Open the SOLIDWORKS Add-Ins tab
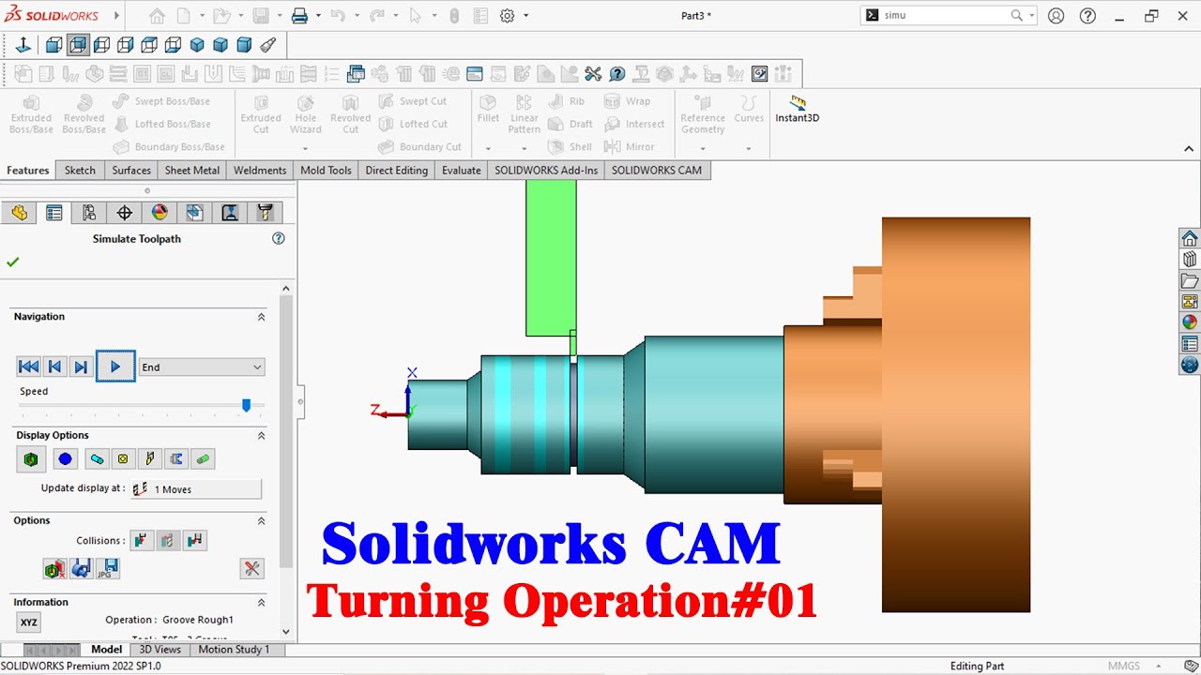This screenshot has height=675, width=1201. click(x=546, y=170)
